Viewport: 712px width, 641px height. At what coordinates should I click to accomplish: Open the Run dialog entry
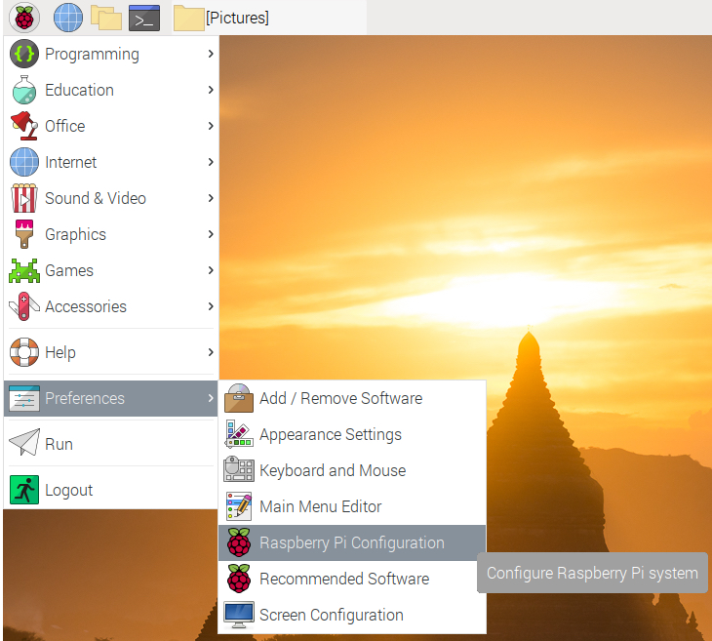(x=59, y=444)
